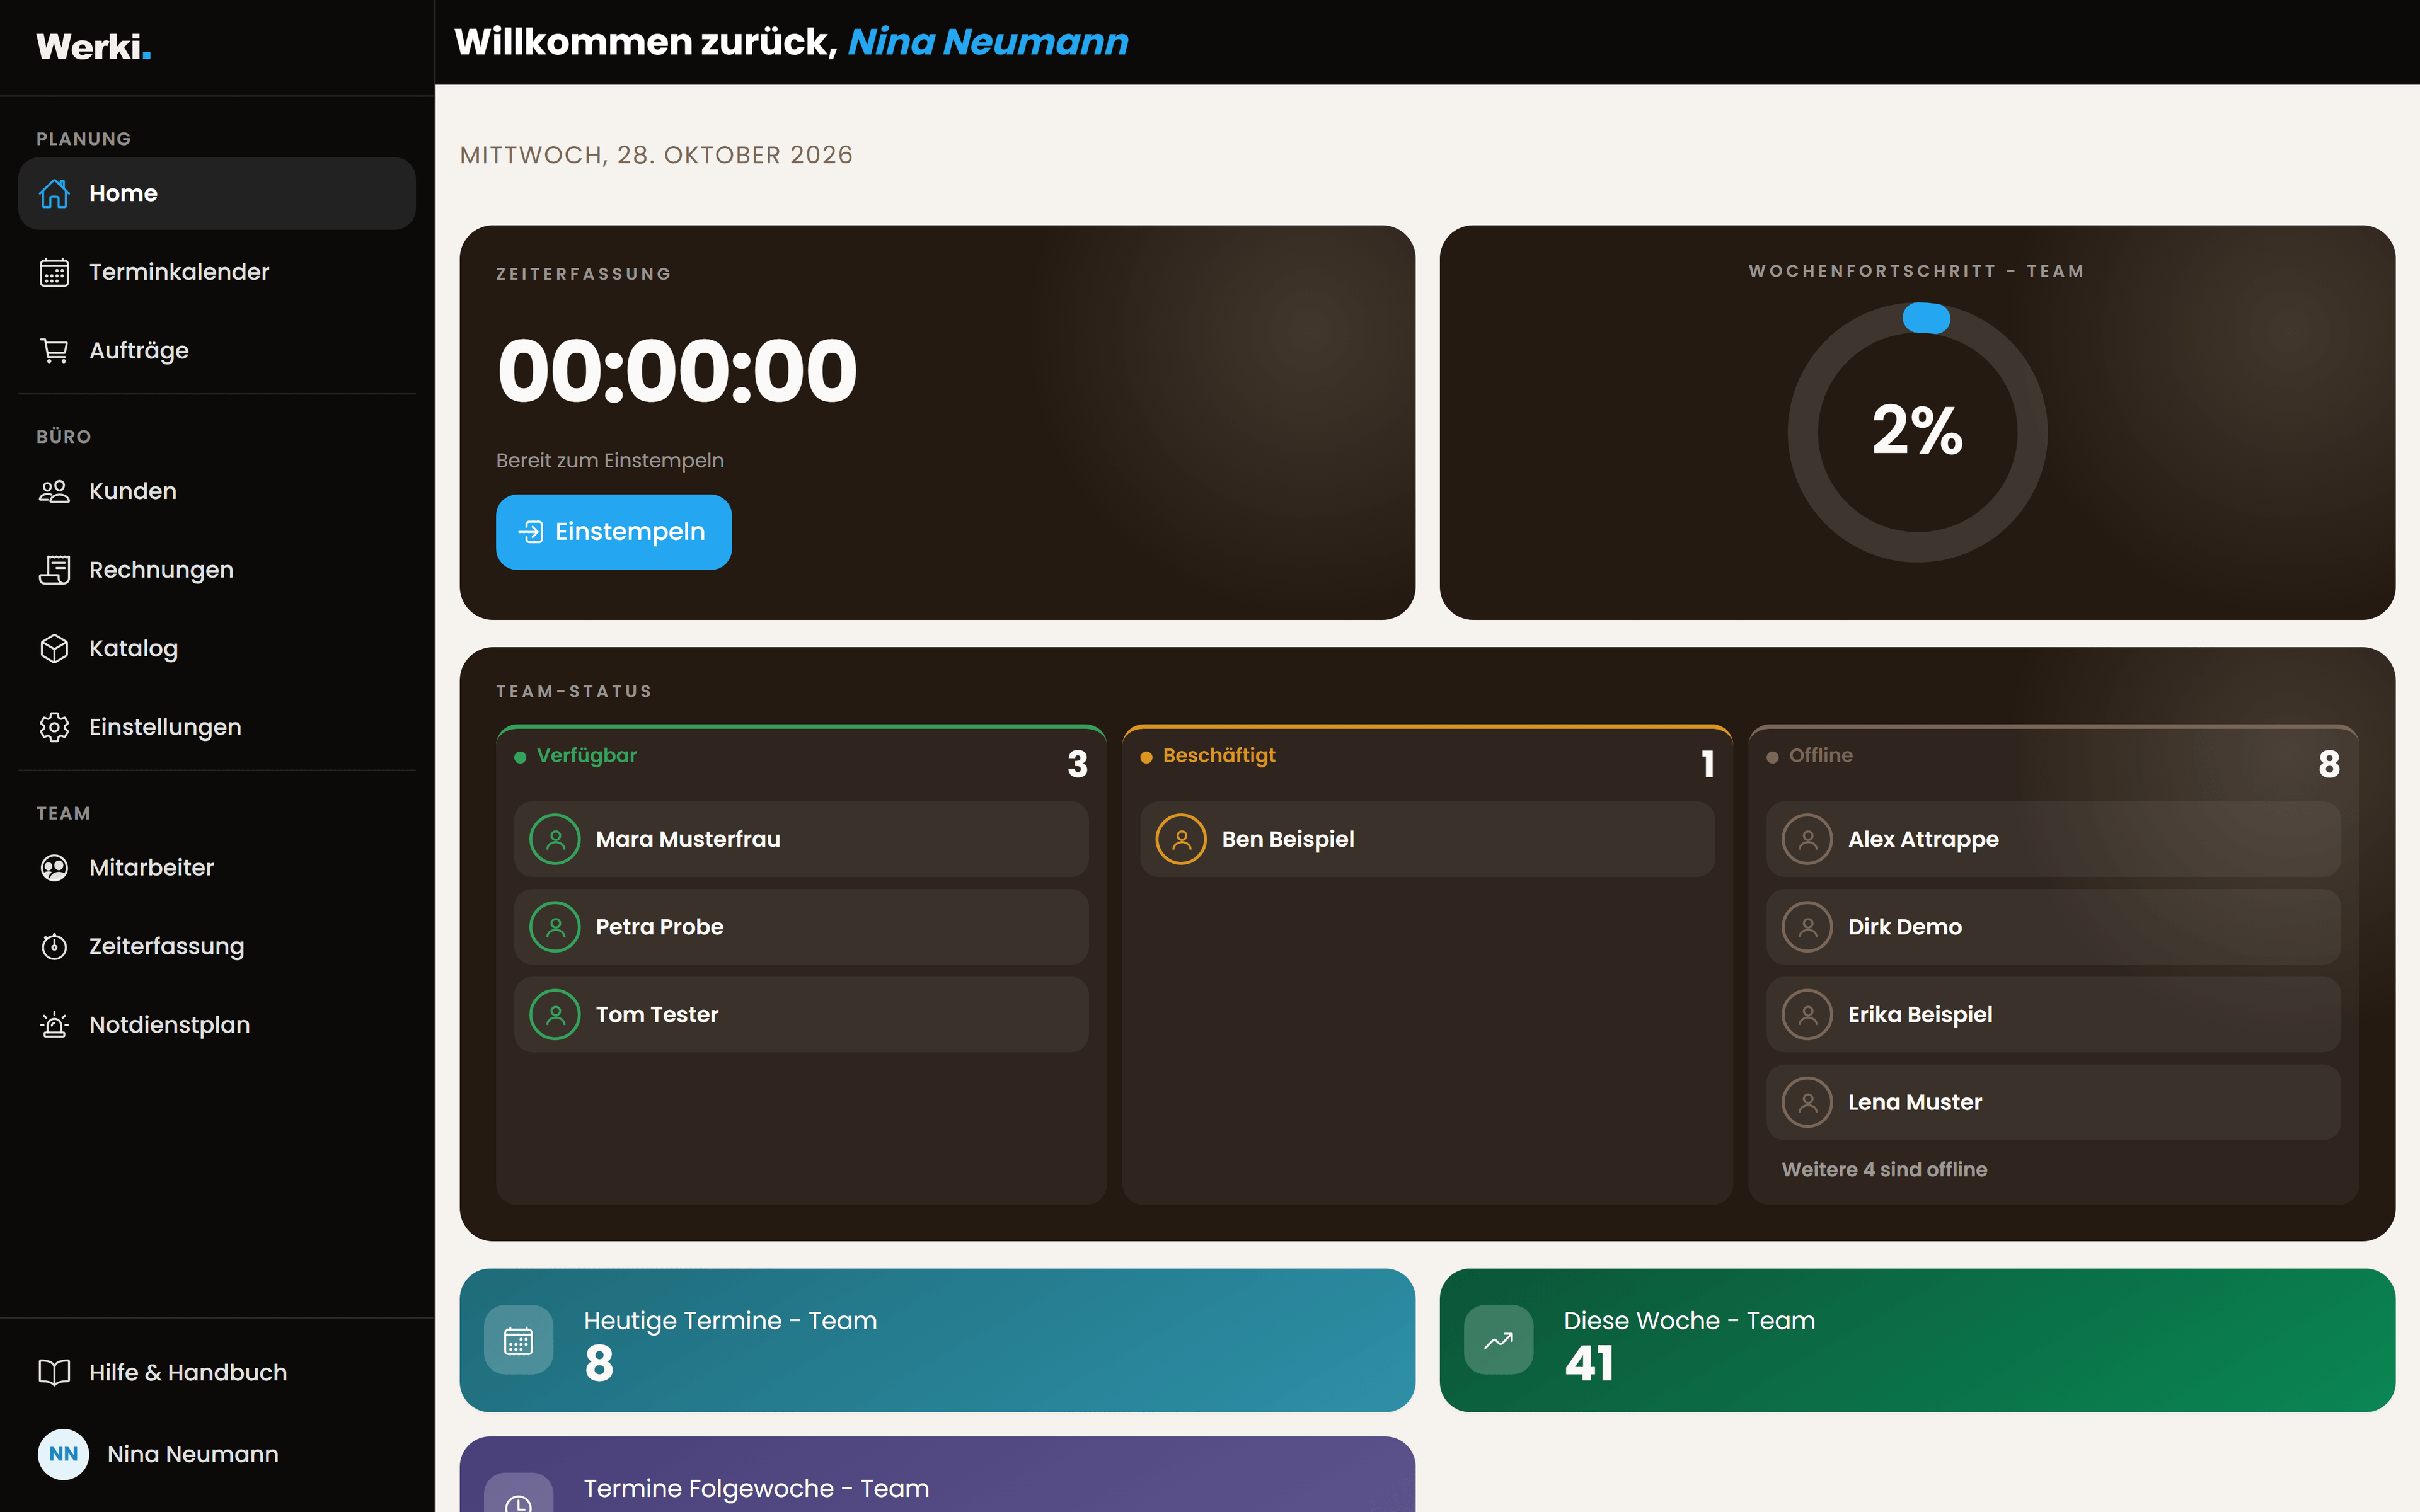Navigate to Rechnungen in the sidebar

click(217, 570)
